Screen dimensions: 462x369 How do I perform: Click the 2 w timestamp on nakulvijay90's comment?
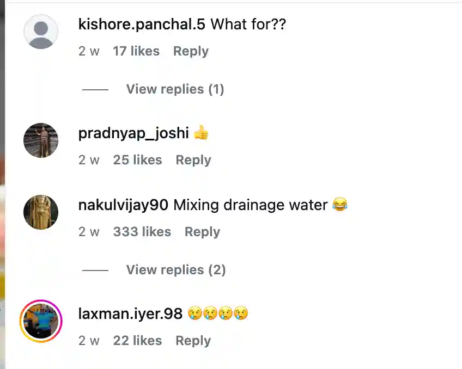coord(89,232)
